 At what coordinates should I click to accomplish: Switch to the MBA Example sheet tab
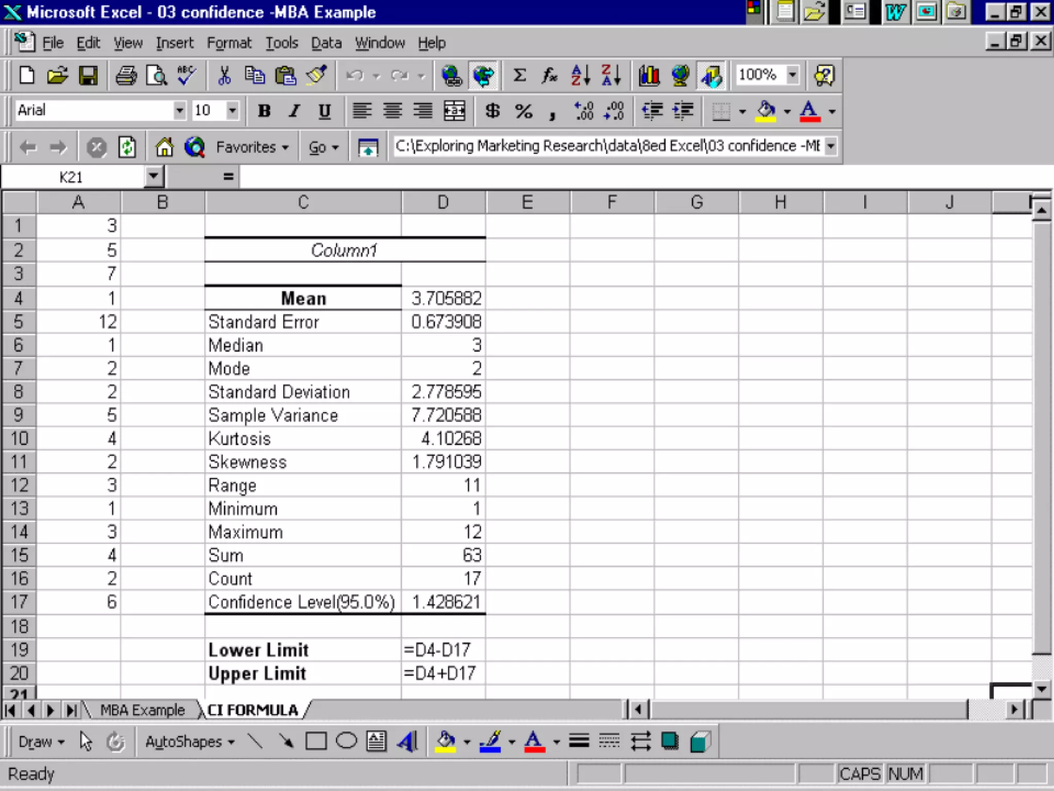142,710
